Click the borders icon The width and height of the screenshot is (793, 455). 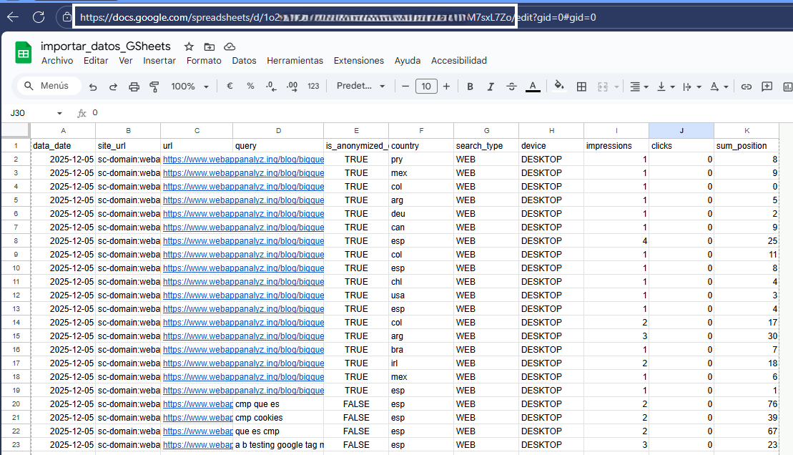pyautogui.click(x=581, y=87)
